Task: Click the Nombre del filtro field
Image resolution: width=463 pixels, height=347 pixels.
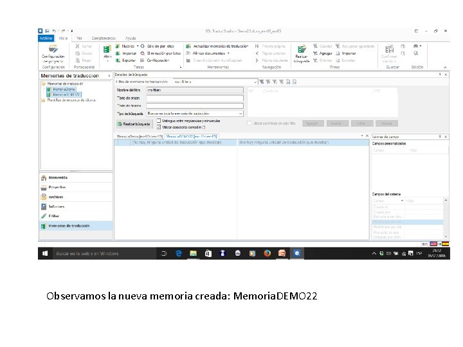Action: point(195,90)
